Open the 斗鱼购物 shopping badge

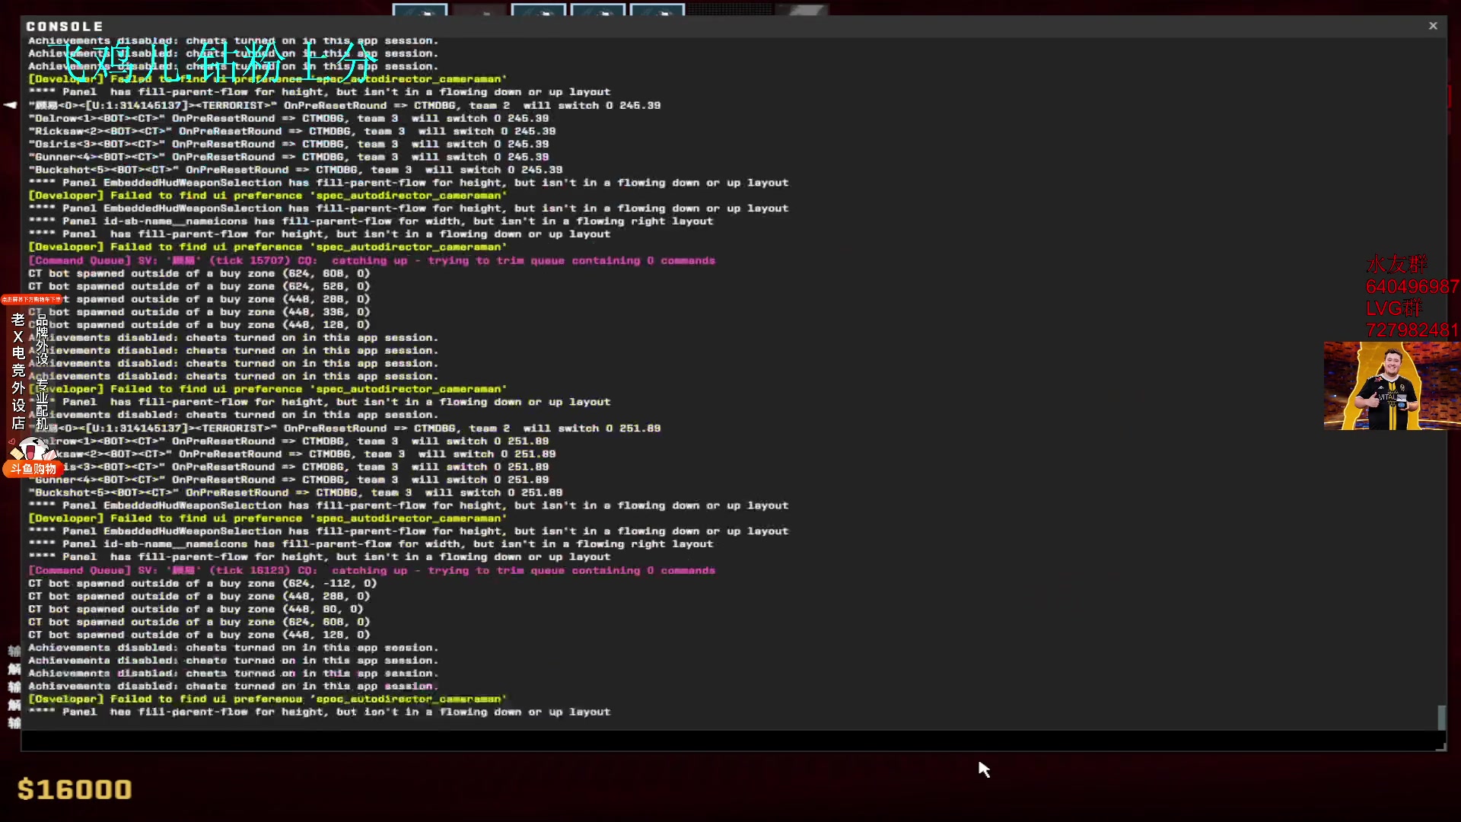point(33,469)
